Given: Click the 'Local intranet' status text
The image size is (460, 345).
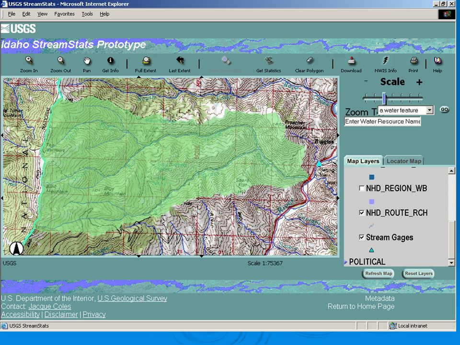Looking at the screenshot, I should (x=413, y=326).
